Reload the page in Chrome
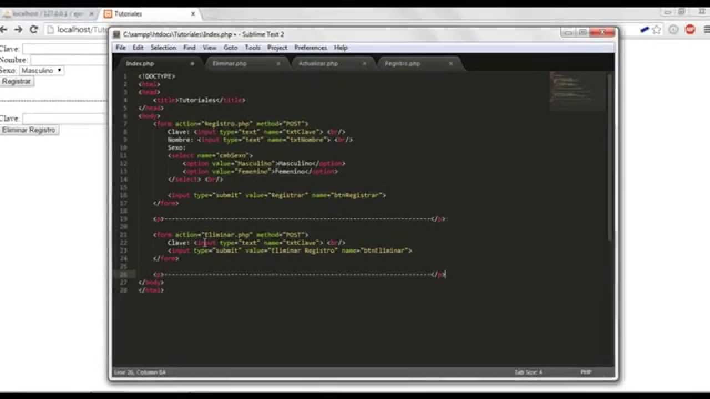 34,30
